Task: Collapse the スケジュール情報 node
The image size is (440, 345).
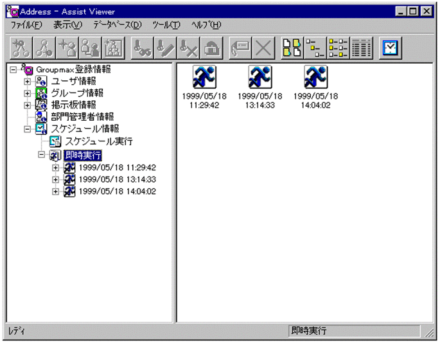Action: pos(27,129)
